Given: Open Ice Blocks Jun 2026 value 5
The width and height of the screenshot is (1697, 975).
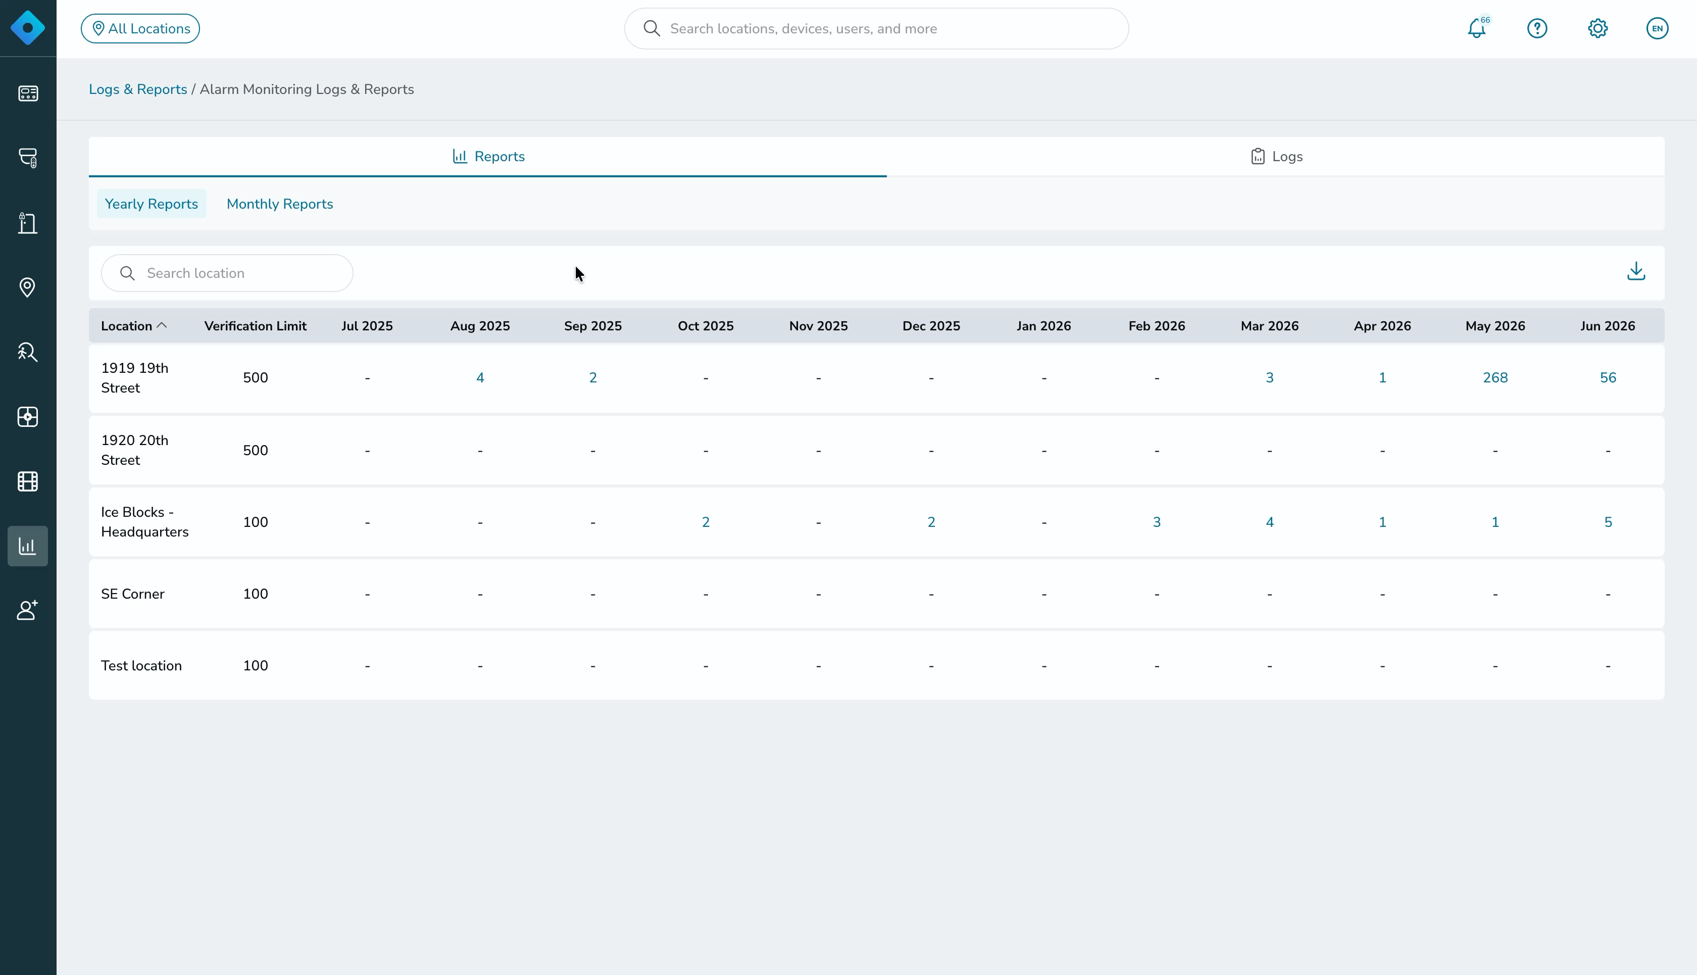Looking at the screenshot, I should point(1608,522).
